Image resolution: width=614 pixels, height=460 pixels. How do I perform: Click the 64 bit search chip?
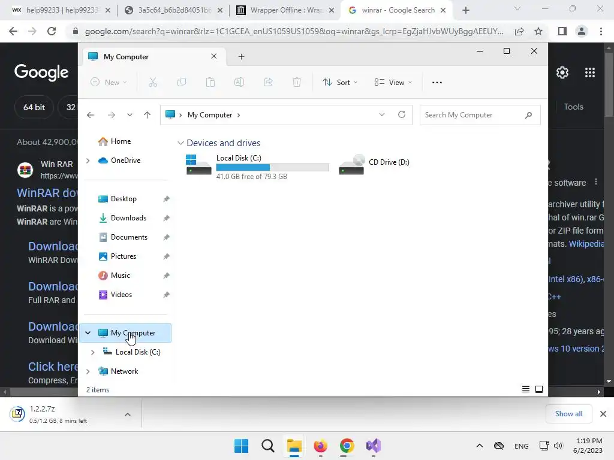34,107
